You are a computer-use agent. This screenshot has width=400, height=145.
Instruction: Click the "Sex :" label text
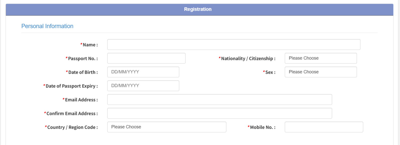[x=270, y=72]
